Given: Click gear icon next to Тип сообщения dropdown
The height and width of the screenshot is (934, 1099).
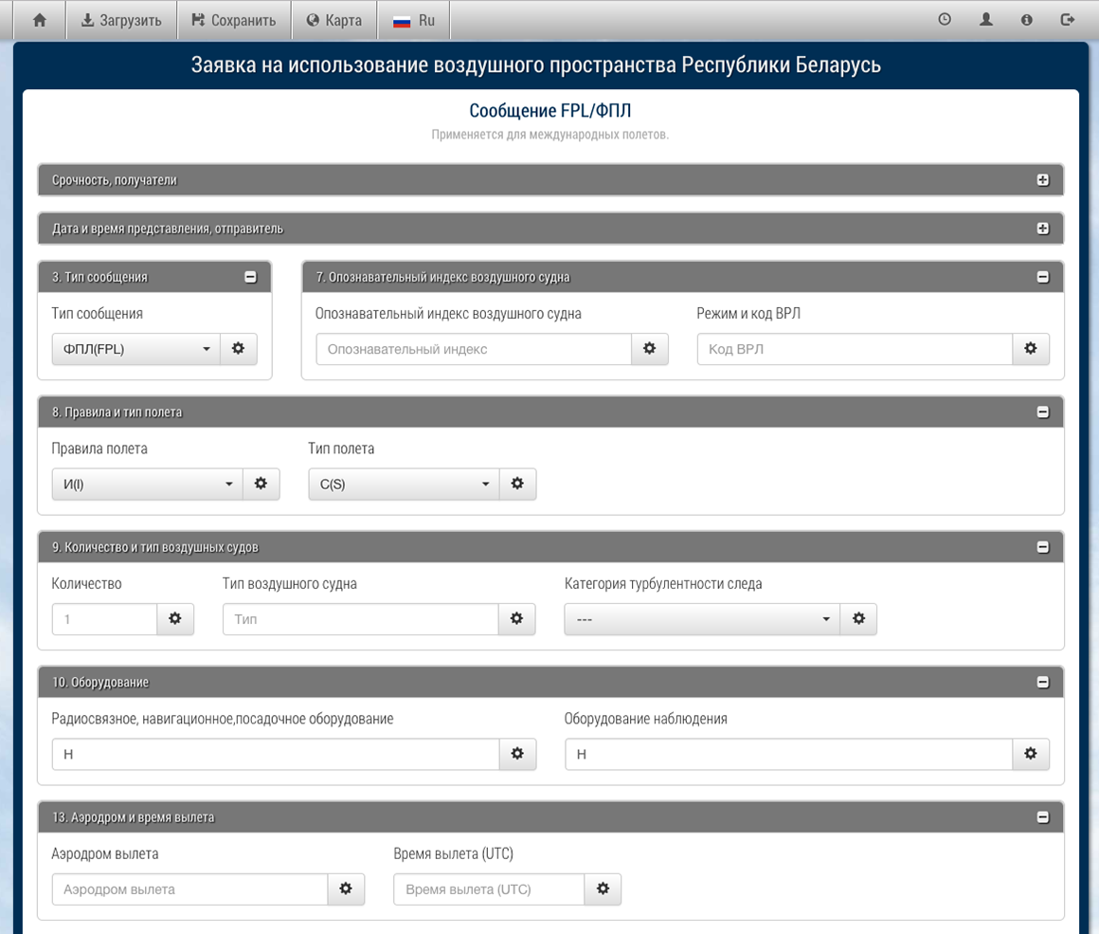Looking at the screenshot, I should pos(238,349).
